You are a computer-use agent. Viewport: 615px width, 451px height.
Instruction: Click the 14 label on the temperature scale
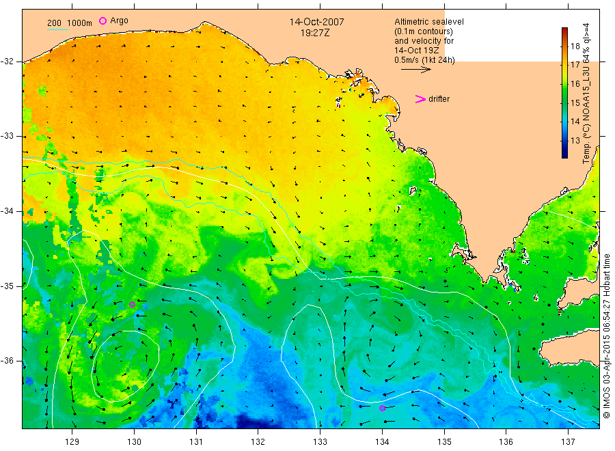coord(575,121)
